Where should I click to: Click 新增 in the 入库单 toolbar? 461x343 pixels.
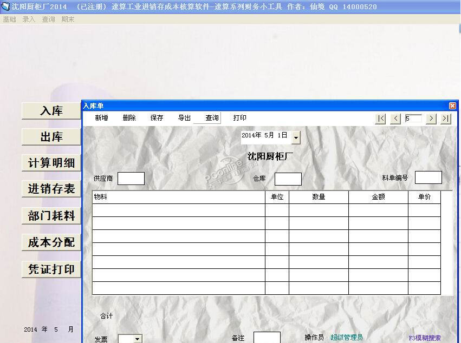[x=101, y=118]
